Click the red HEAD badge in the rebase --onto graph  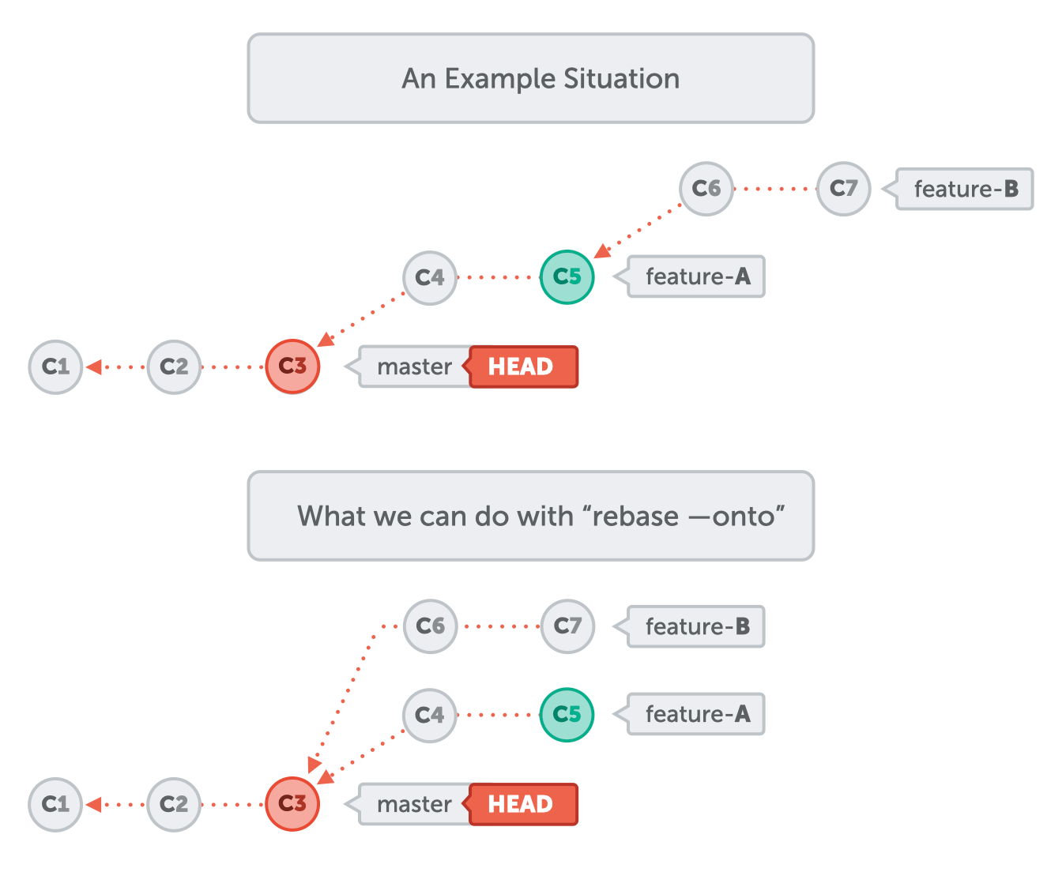522,804
